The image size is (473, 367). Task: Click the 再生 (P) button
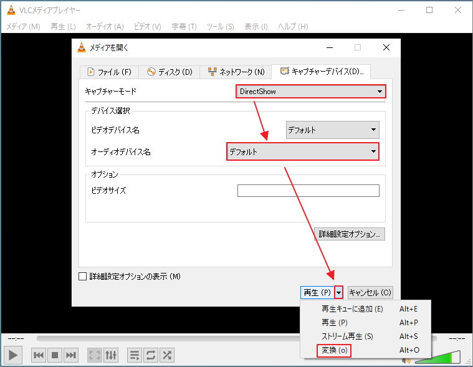click(x=317, y=292)
